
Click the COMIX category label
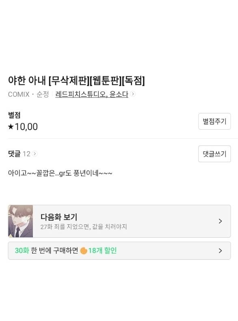[19, 94]
